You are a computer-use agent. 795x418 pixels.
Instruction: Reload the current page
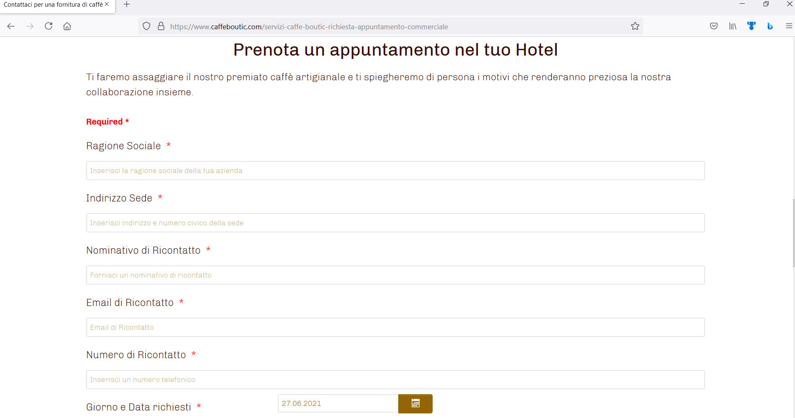[x=49, y=26]
